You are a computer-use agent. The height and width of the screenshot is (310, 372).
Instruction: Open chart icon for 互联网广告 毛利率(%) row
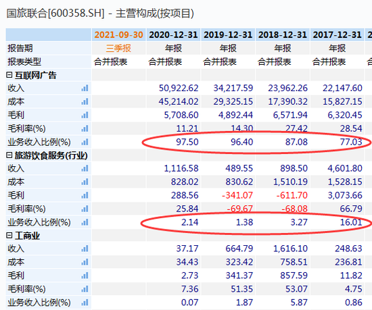tap(85, 128)
